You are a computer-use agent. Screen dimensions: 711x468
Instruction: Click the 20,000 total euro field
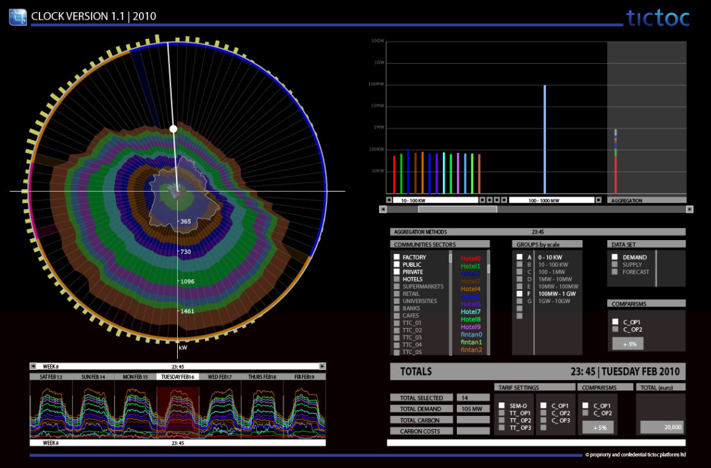tap(661, 427)
